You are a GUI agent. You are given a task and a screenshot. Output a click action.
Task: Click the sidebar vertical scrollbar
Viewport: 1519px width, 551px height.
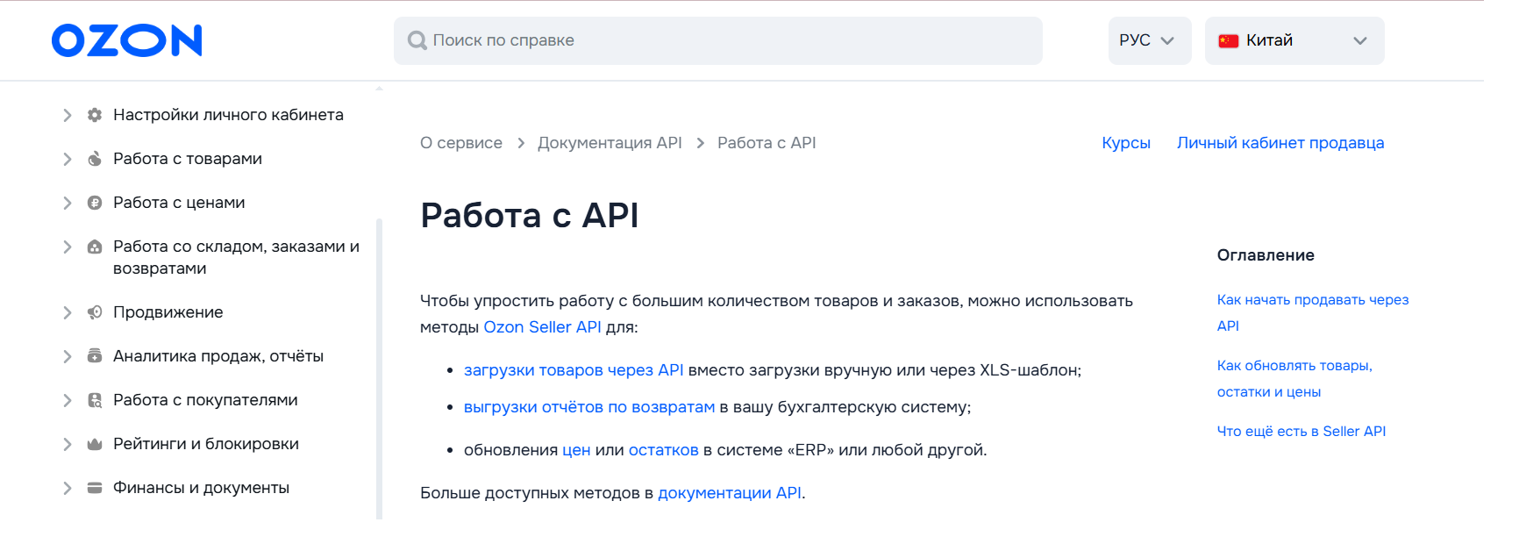379,369
